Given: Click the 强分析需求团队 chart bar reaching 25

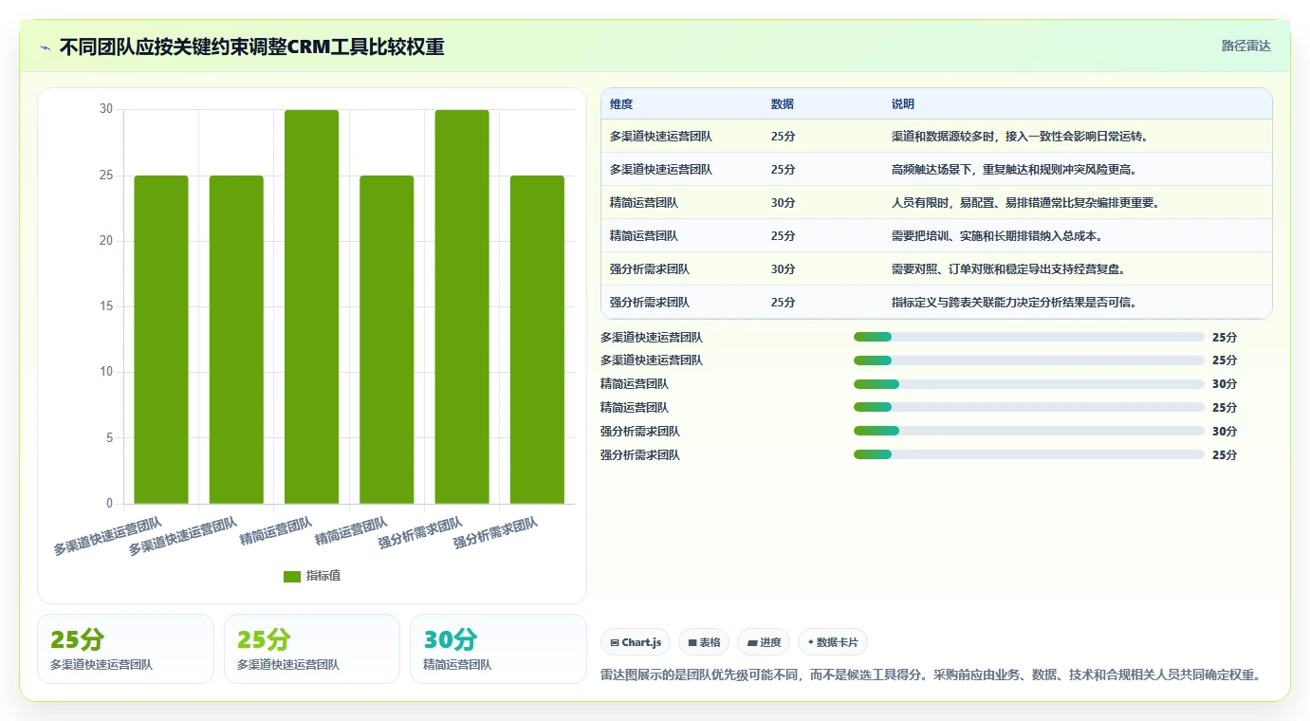Looking at the screenshot, I should click(x=537, y=340).
